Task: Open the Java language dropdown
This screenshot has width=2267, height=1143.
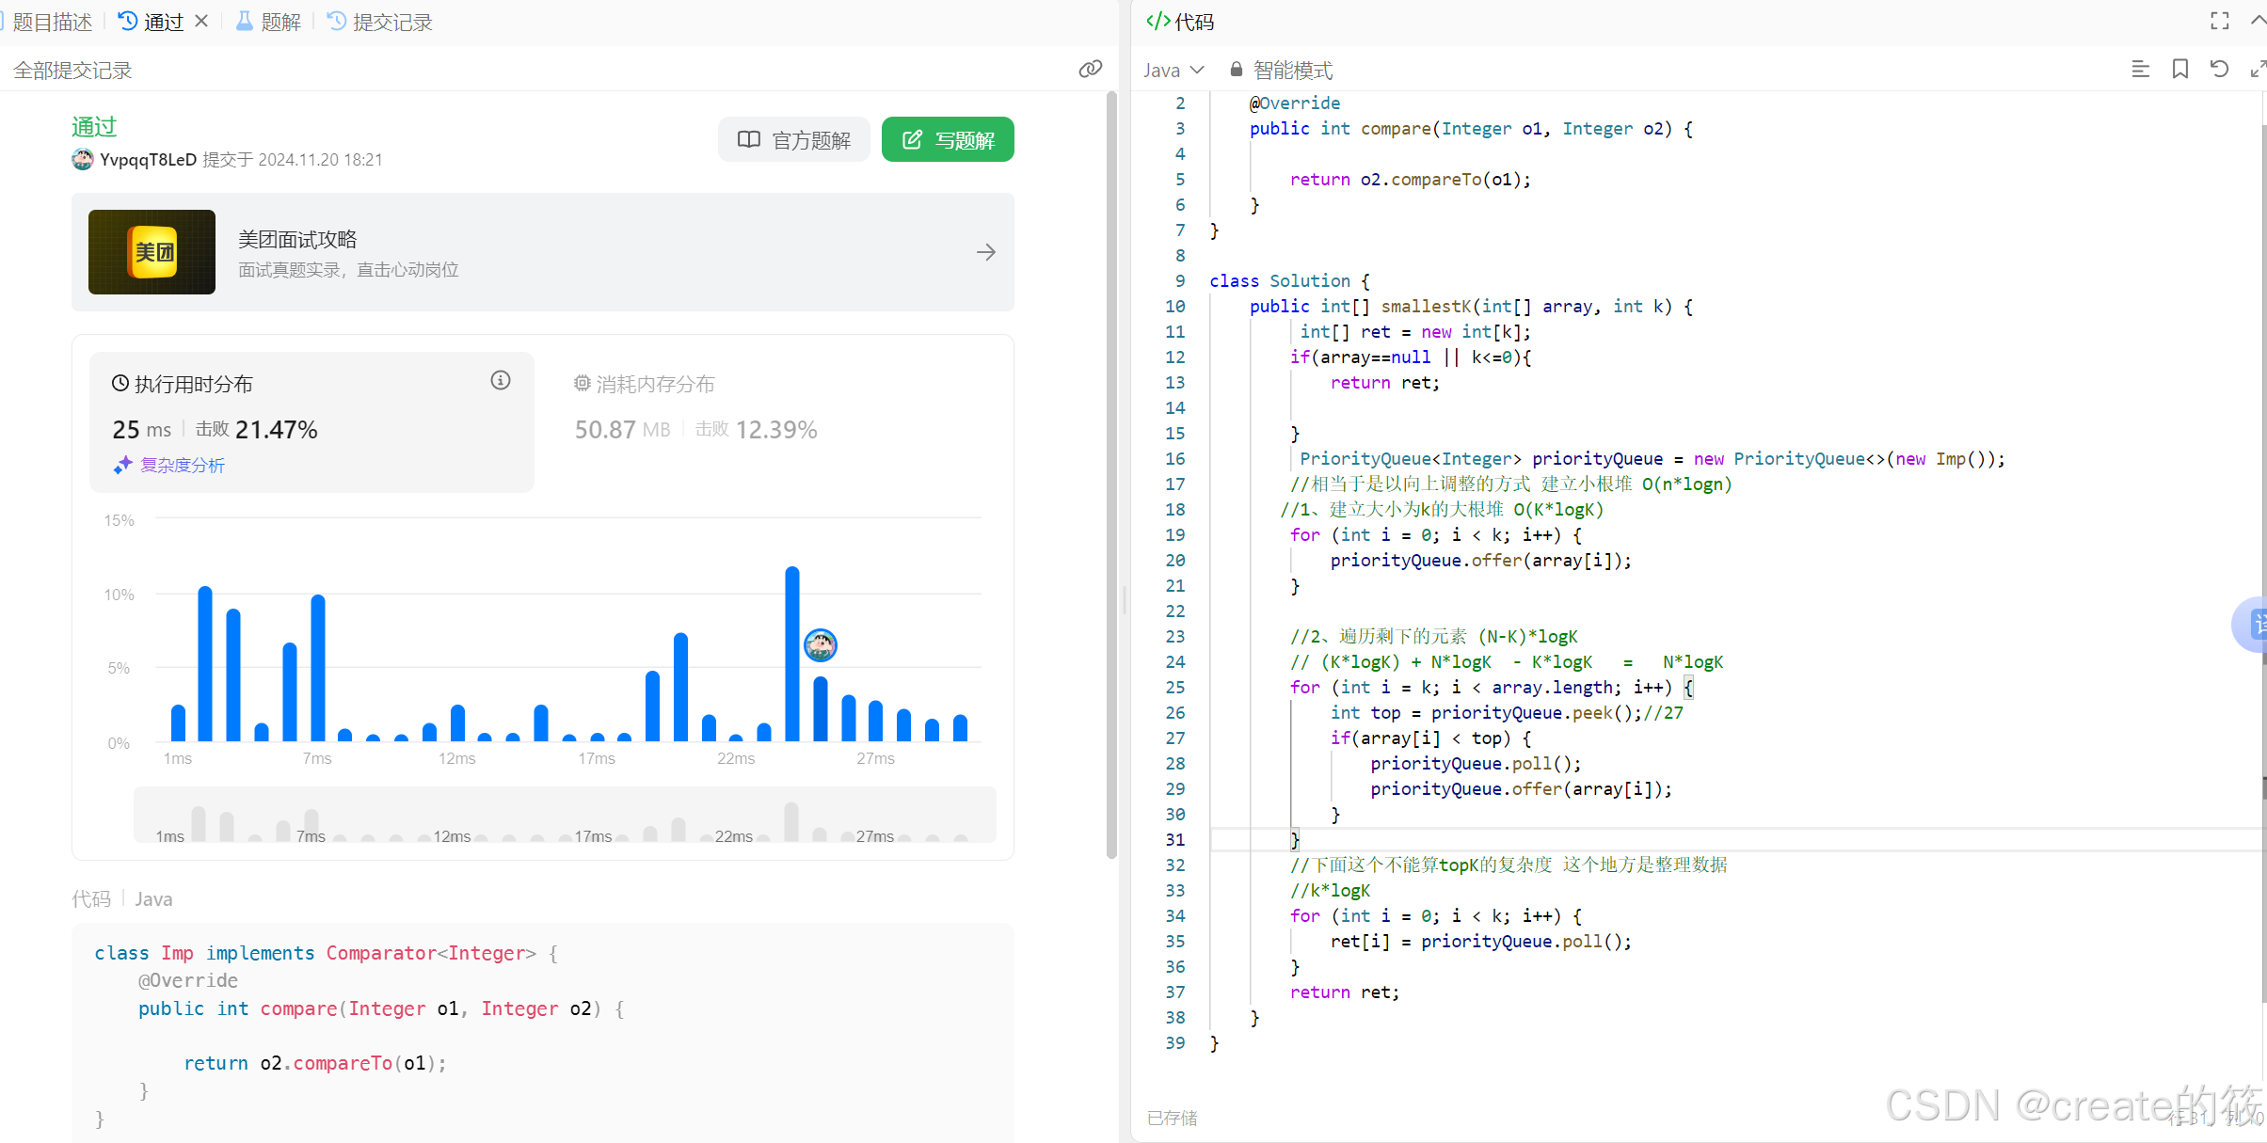Action: [x=1173, y=70]
